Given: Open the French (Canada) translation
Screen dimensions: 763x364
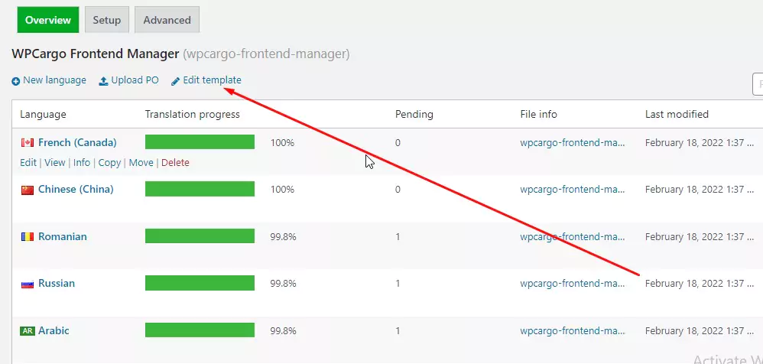Looking at the screenshot, I should [77, 142].
